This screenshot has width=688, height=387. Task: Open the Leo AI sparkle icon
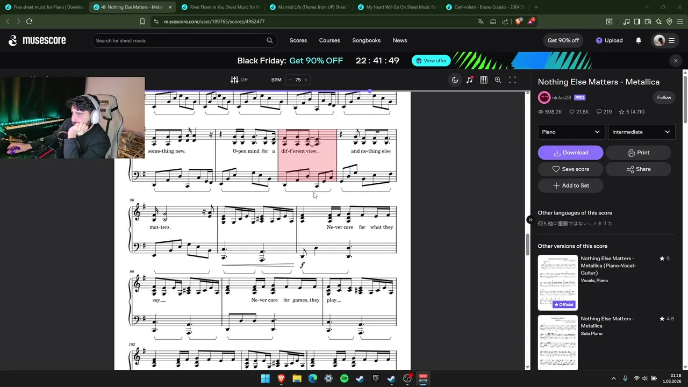[658, 21]
